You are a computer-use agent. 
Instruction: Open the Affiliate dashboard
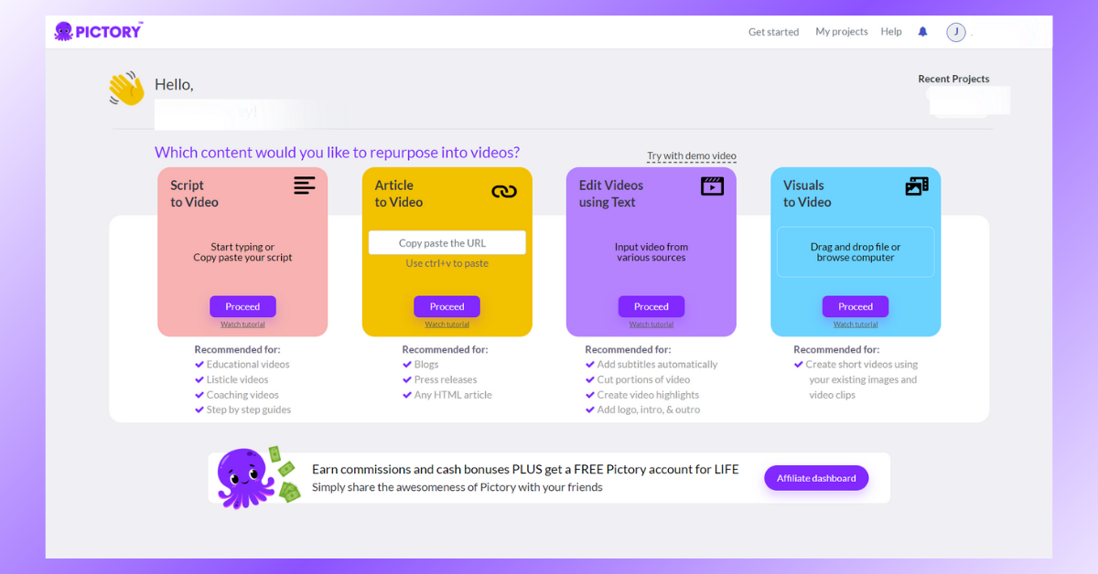[x=816, y=478]
